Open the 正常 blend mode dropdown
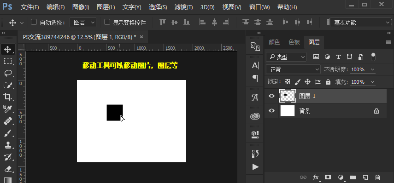The image size is (394, 183). pos(293,69)
